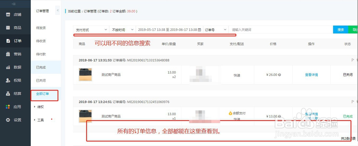Viewport: 358px width, 146px height.
Task: Click the blue 搜索 search button
Action: pyautogui.click(x=340, y=30)
